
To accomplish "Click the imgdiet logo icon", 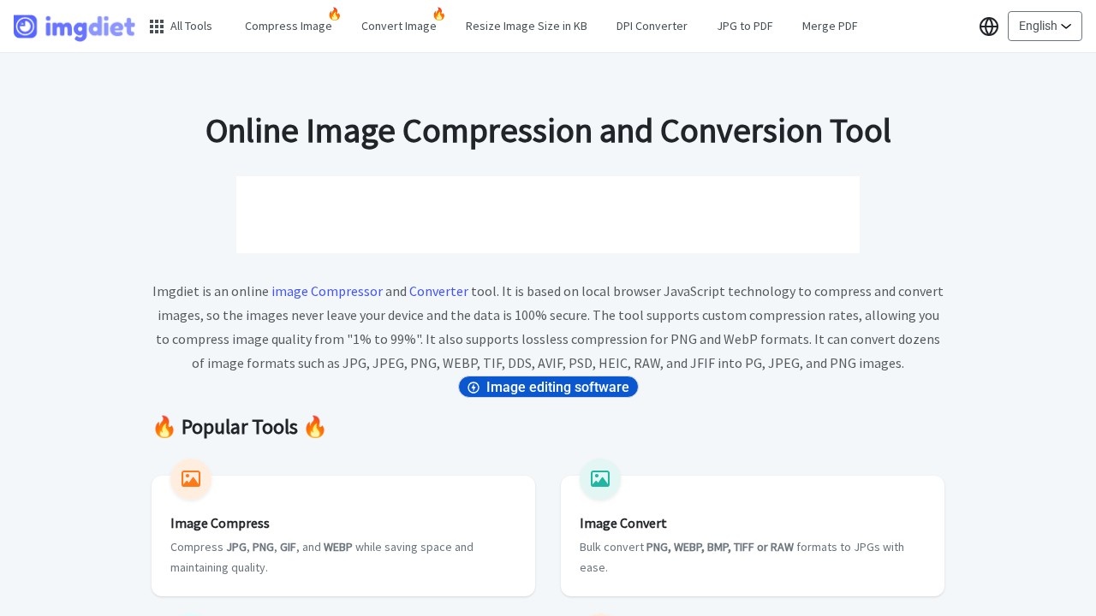I will click(x=26, y=27).
